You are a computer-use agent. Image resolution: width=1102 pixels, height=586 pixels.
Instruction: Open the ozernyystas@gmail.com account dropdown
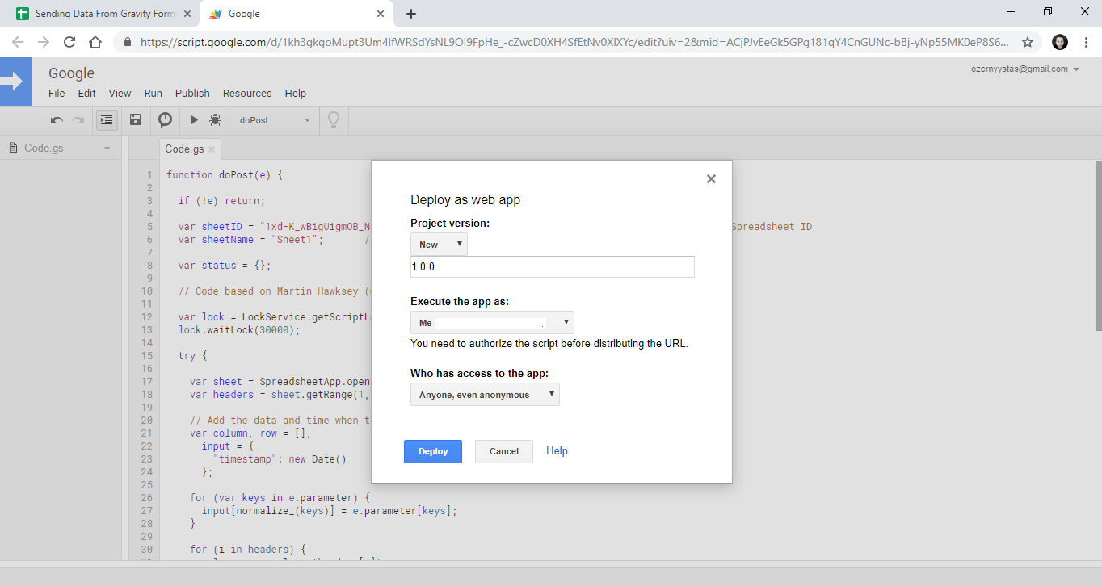[x=1025, y=69]
